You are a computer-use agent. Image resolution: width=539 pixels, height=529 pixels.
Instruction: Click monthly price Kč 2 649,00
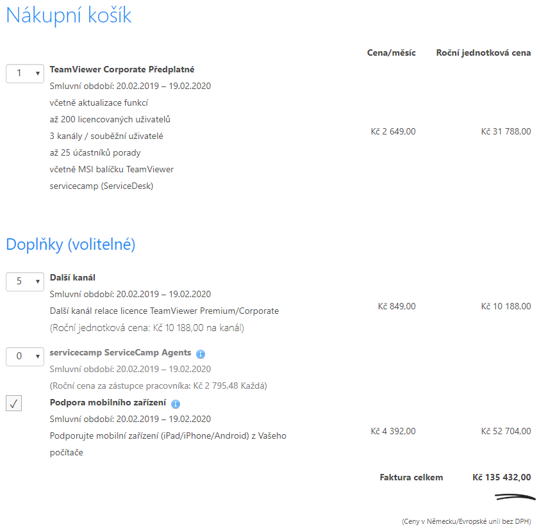(393, 131)
